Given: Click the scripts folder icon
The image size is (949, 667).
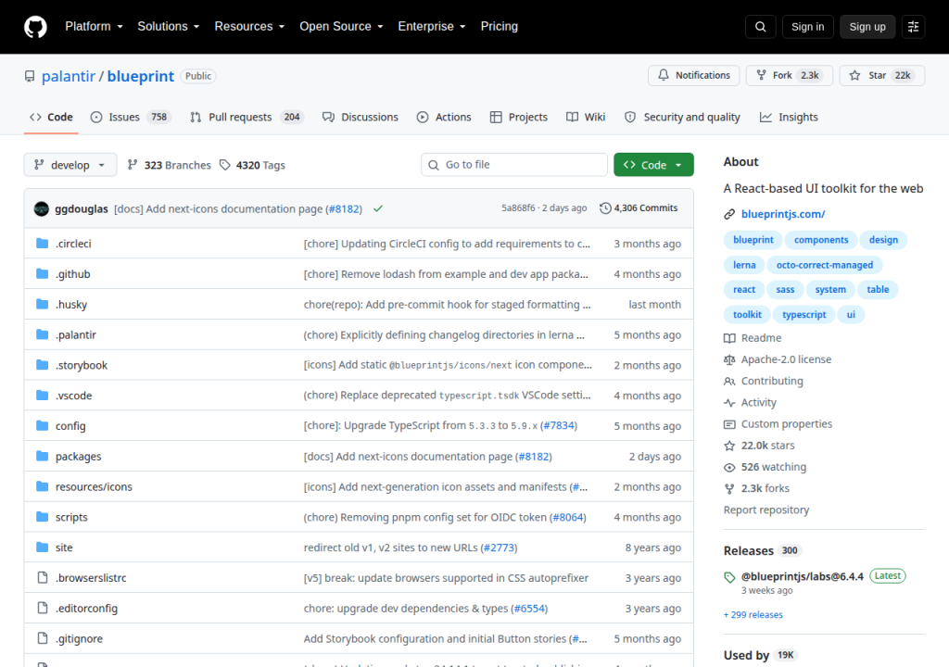Looking at the screenshot, I should click(42, 517).
